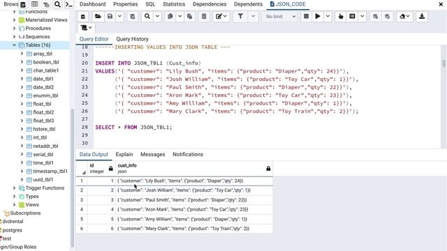Image resolution: width=447 pixels, height=251 pixels.
Task: Click the lock icon on the id column
Action: (111, 169)
